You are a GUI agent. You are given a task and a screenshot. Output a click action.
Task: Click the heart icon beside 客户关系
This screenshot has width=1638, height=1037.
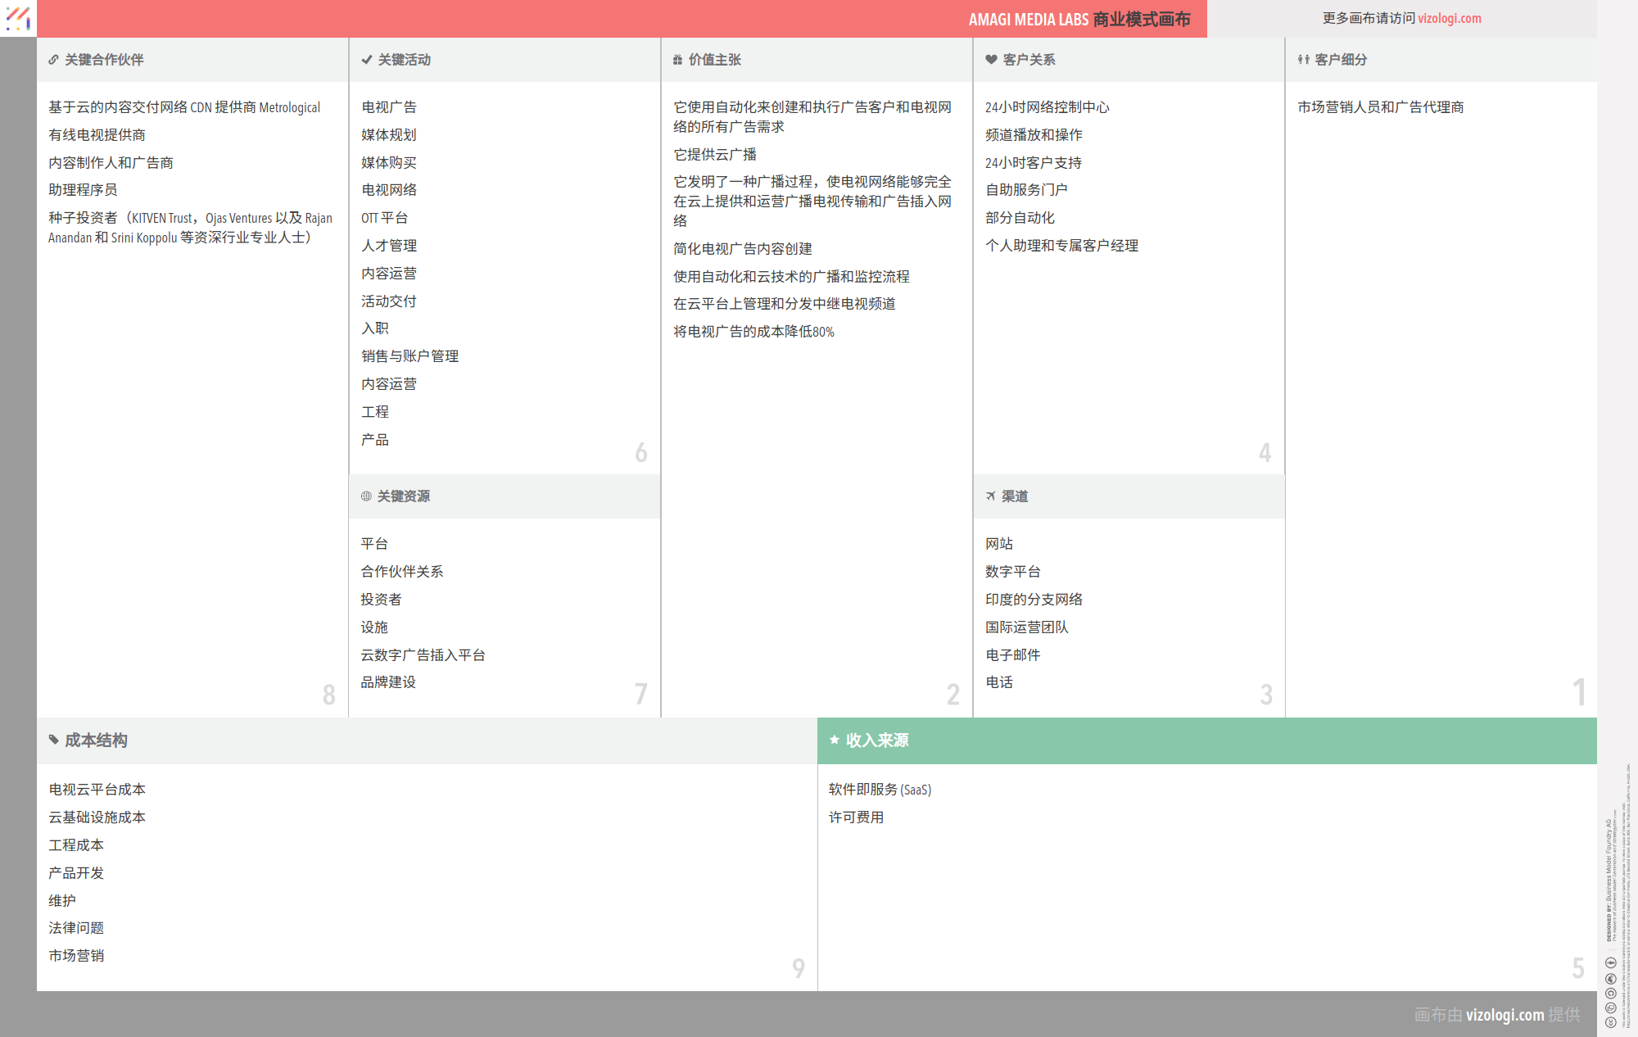pos(991,60)
